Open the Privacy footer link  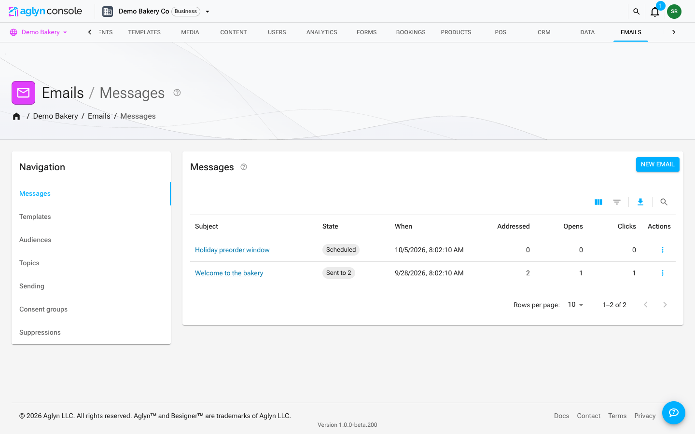[645, 416]
